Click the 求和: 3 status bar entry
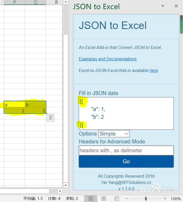The width and height of the screenshot is (183, 202). pos(72,199)
